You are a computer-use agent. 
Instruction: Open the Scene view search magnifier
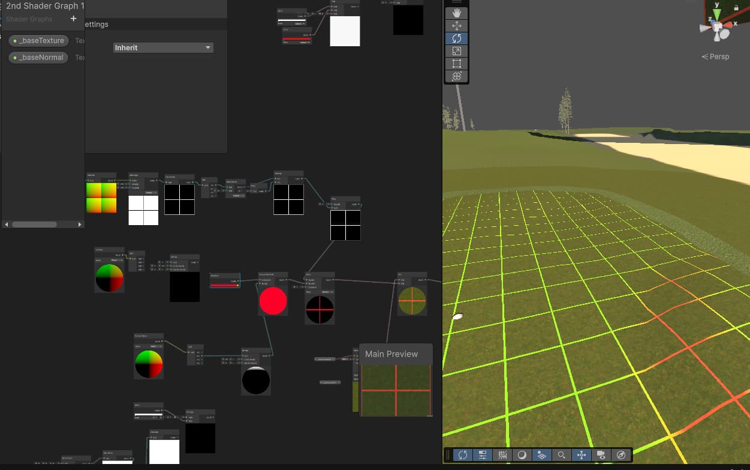coord(561,455)
